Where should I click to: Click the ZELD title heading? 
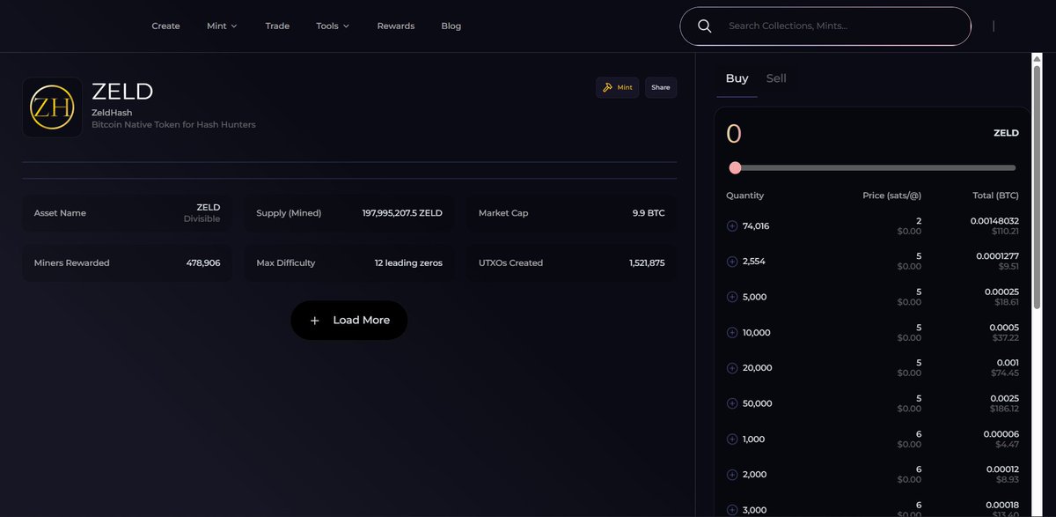click(122, 91)
